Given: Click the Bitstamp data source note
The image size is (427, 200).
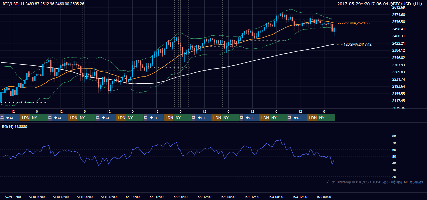Looking at the screenshot, I should click(375, 182).
